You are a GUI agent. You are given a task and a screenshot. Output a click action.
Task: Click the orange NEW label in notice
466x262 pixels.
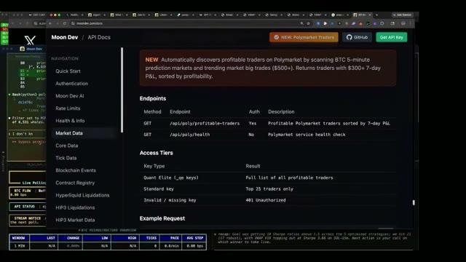click(151, 60)
